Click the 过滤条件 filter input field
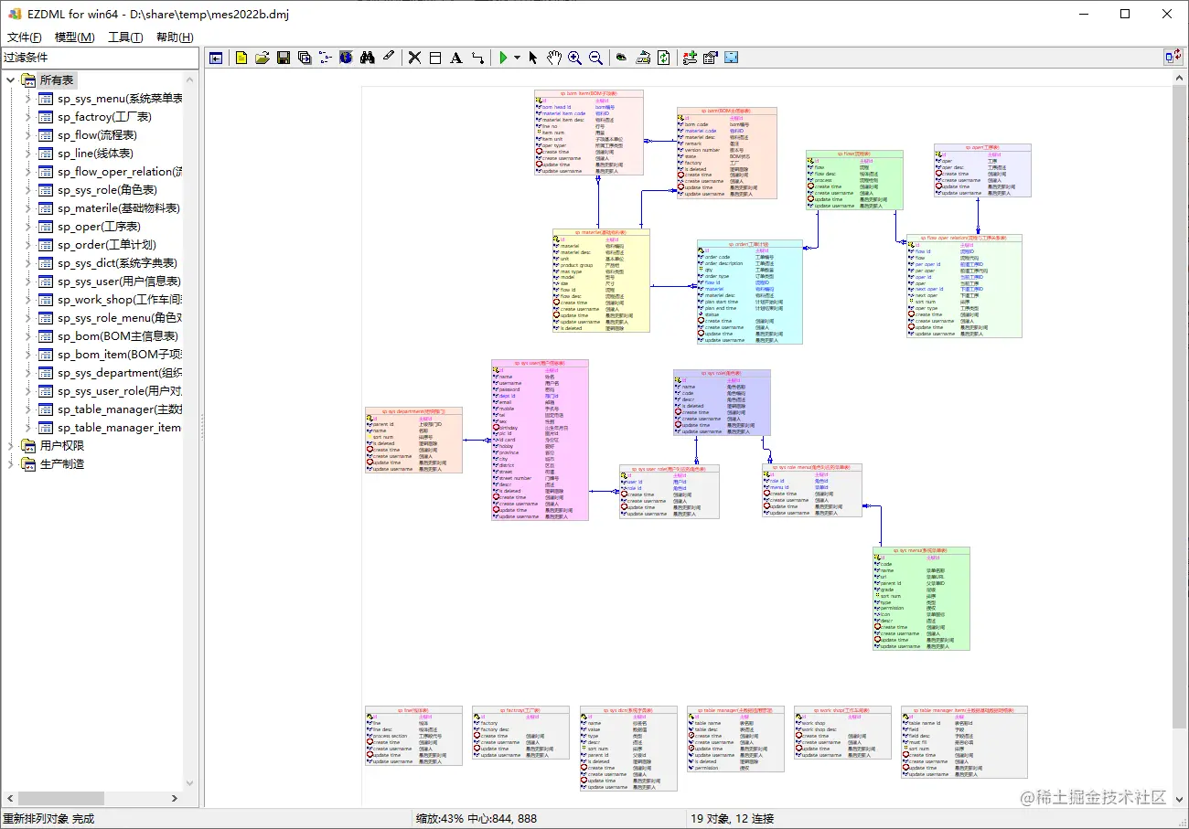 (x=100, y=58)
